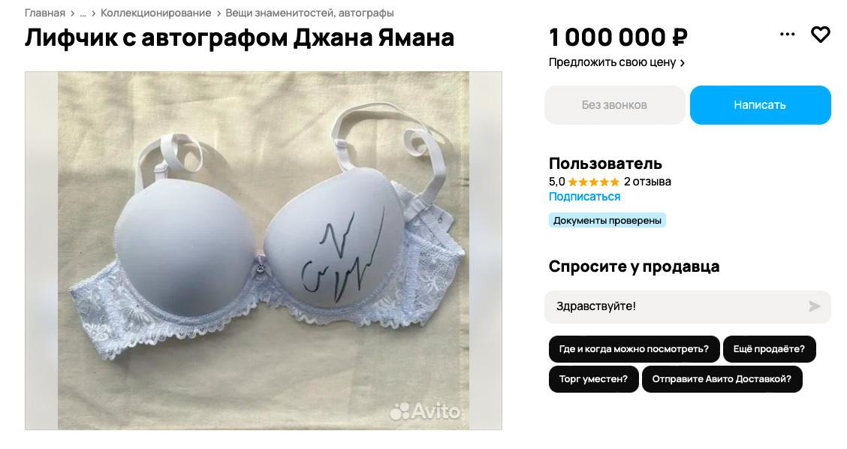Screen dimensions: 847x449
Task: Open the '2 отзыва' reviews link
Action: [647, 182]
